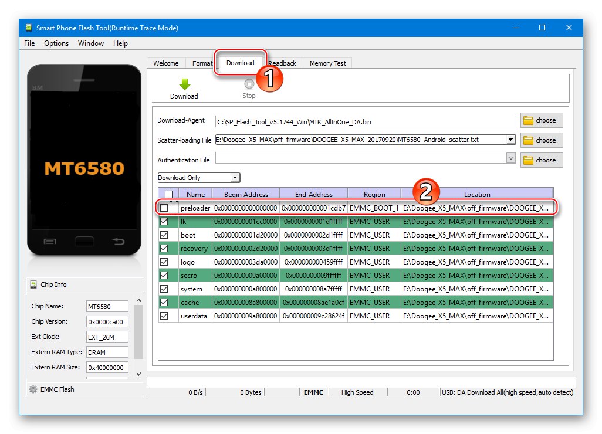This screenshot has height=434, width=602.
Task: Select the Readback tab
Action: tap(282, 63)
